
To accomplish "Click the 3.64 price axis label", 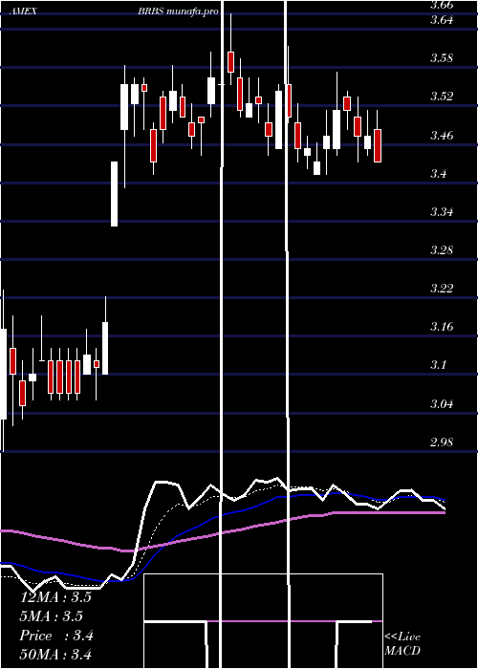I will (442, 20).
